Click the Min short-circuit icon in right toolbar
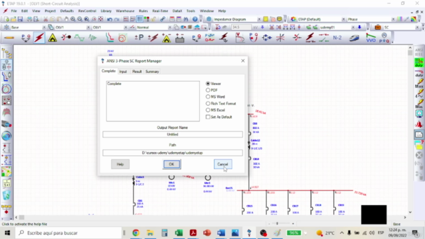Screen dimensions: 425x239 419,104
